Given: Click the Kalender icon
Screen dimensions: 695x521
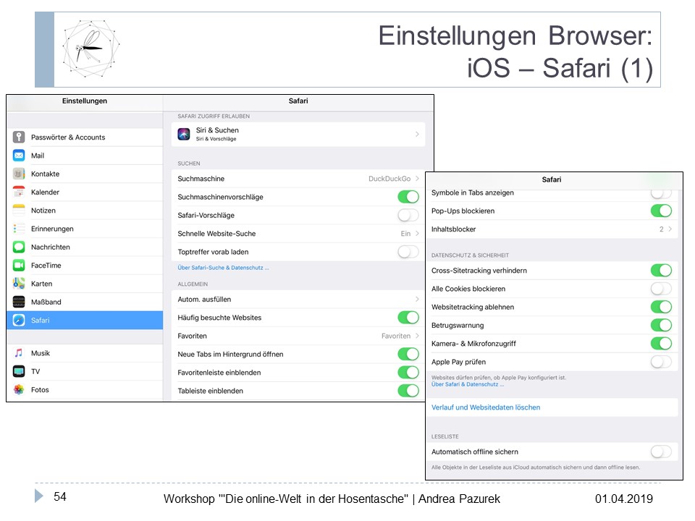Looking at the screenshot, I should pyautogui.click(x=19, y=192).
